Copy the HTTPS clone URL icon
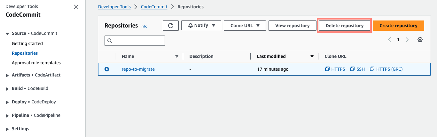This screenshot has height=137, width=437. tap(327, 69)
